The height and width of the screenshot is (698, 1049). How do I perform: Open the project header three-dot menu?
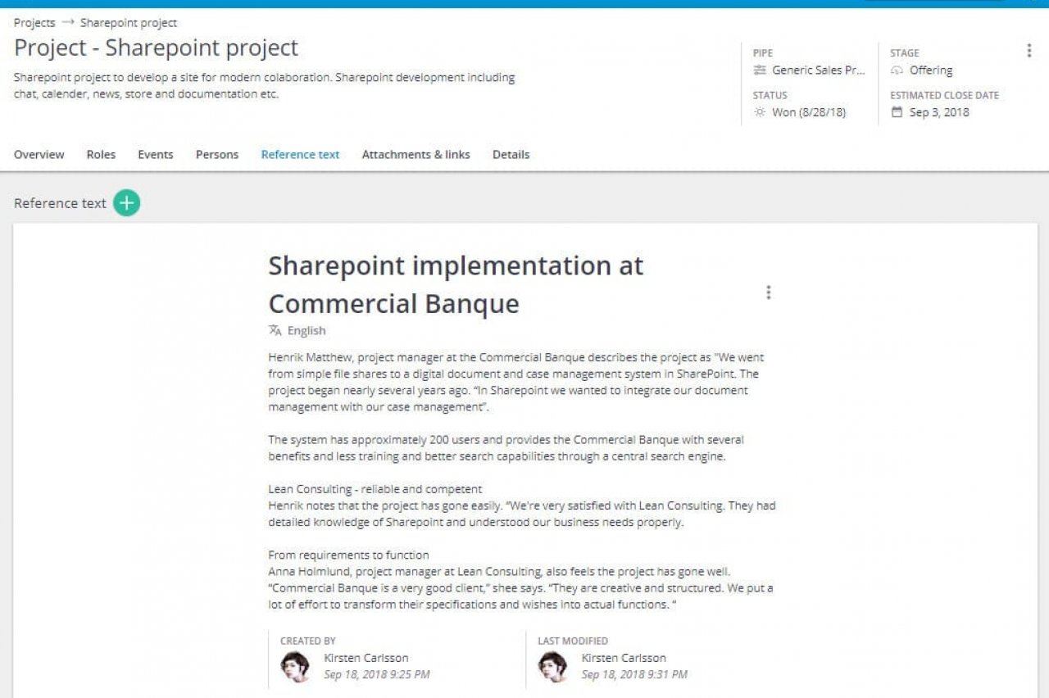[1029, 51]
